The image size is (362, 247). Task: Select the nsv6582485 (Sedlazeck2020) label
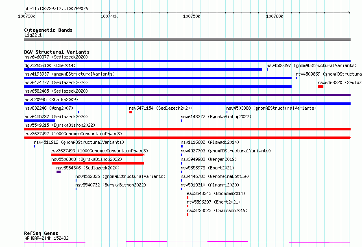(x=56, y=91)
